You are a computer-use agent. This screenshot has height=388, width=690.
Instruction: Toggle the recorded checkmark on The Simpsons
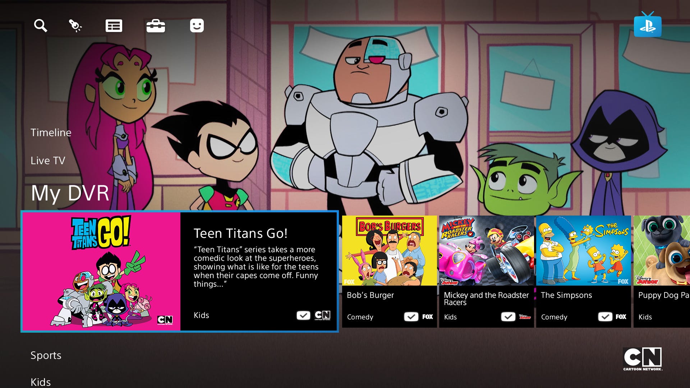click(605, 317)
